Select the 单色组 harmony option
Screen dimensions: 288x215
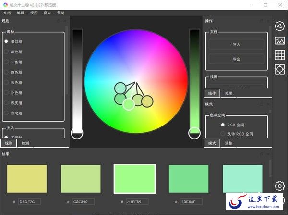tap(16, 51)
